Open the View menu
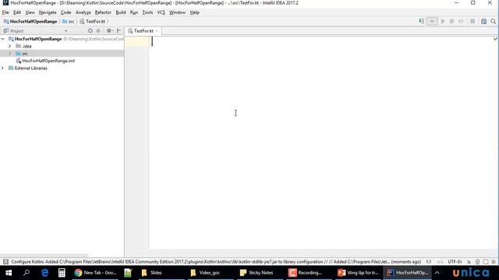The height and width of the screenshot is (280, 499). pyautogui.click(x=30, y=12)
